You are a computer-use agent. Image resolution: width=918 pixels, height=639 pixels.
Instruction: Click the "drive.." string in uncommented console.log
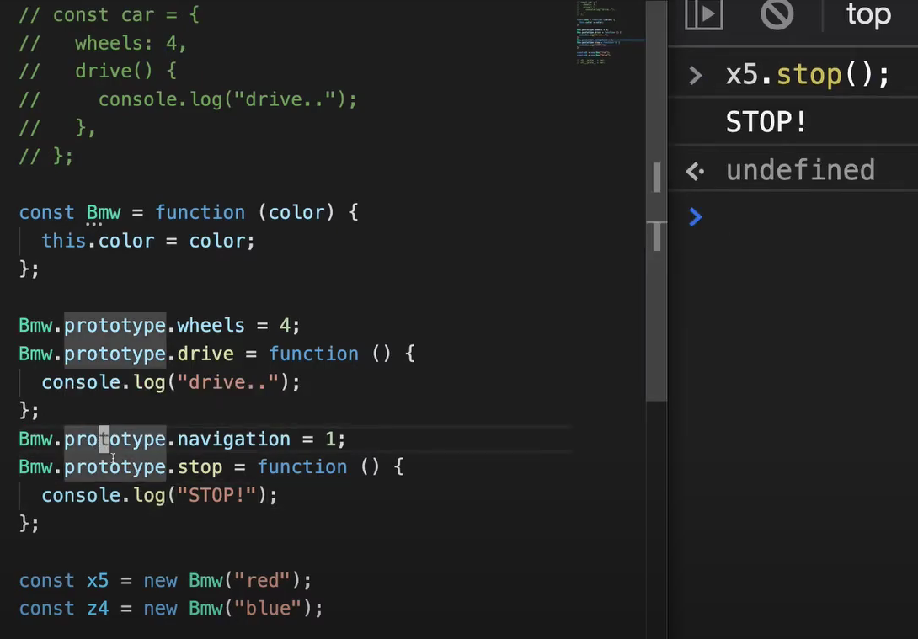(x=227, y=382)
